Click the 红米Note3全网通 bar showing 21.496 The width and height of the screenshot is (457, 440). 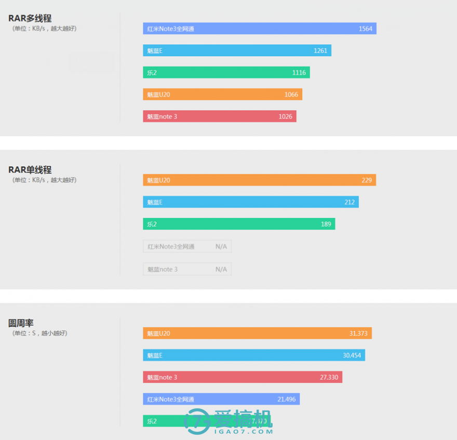(221, 399)
